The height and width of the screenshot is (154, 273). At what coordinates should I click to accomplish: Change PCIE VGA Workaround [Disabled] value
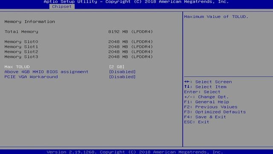pyautogui.click(x=122, y=77)
